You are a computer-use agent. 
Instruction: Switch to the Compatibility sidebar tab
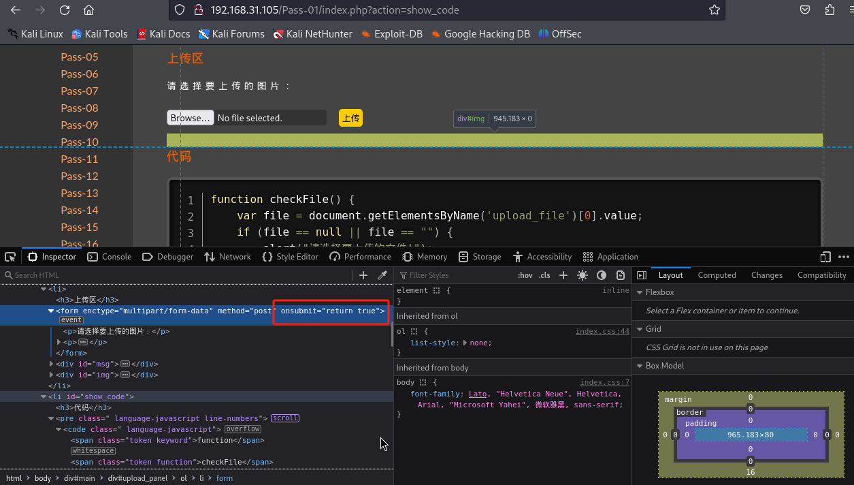pyautogui.click(x=821, y=275)
